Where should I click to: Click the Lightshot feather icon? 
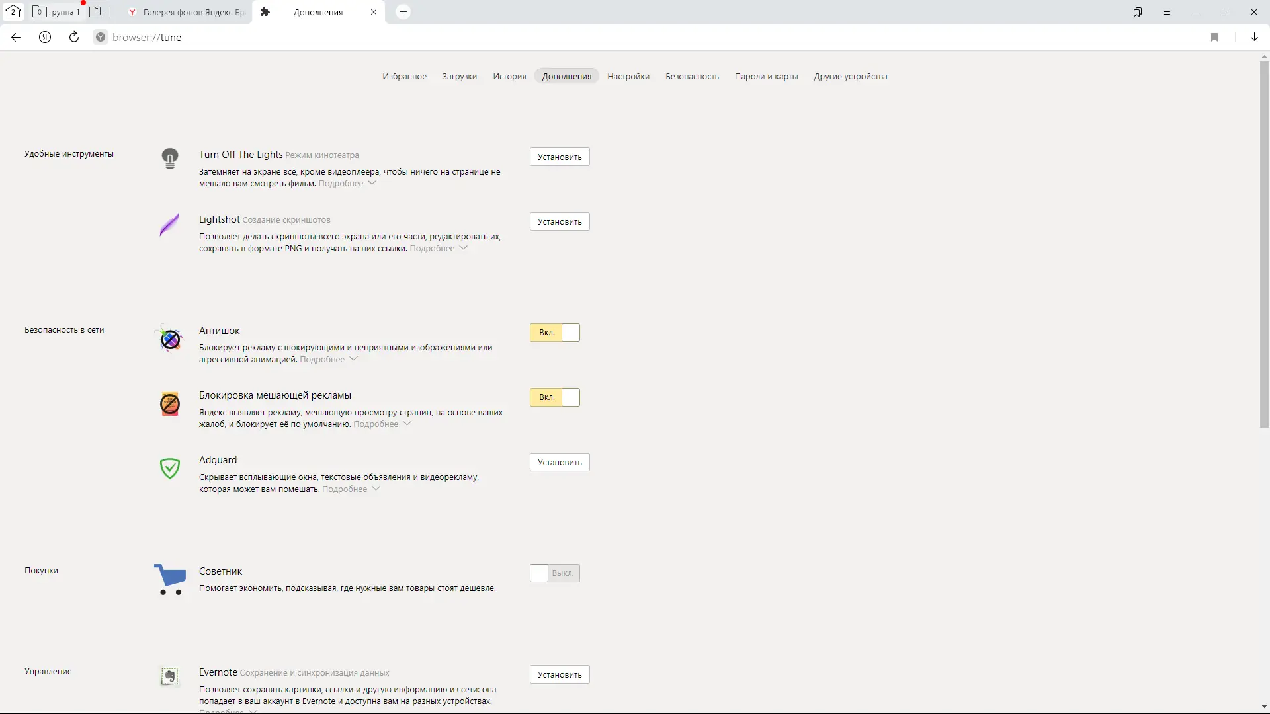coord(169,225)
